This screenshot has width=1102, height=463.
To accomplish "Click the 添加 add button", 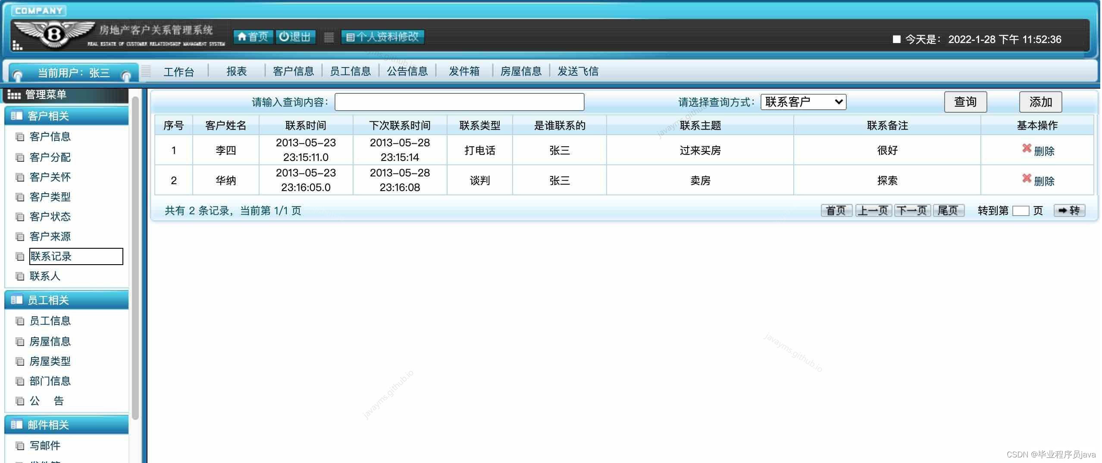I will click(1040, 102).
